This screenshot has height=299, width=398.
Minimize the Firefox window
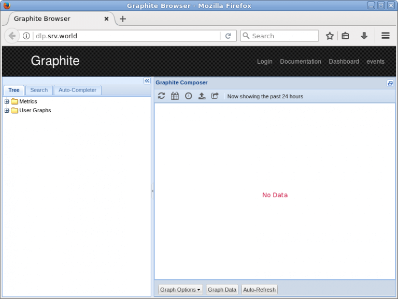click(x=371, y=5)
